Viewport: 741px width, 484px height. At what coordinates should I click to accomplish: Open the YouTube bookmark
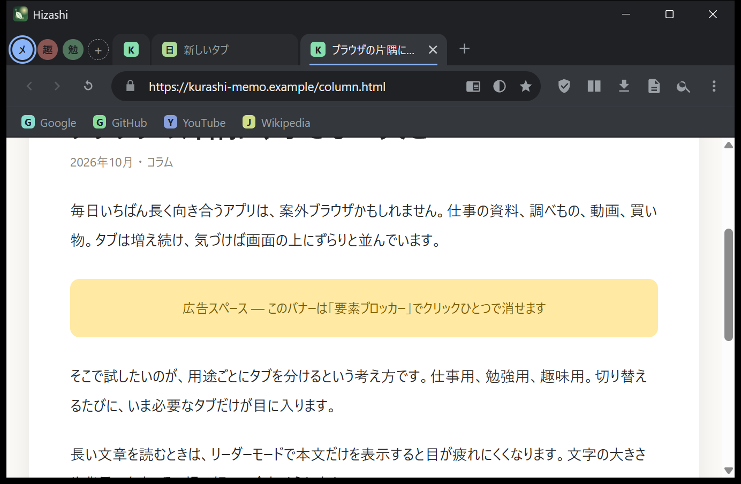(195, 123)
